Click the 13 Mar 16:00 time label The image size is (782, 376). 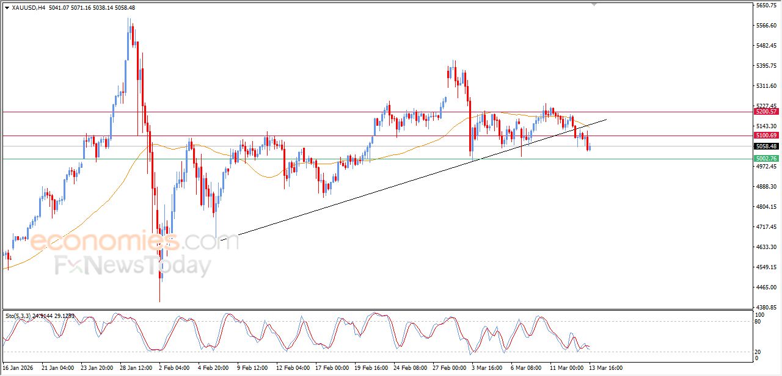tap(605, 368)
